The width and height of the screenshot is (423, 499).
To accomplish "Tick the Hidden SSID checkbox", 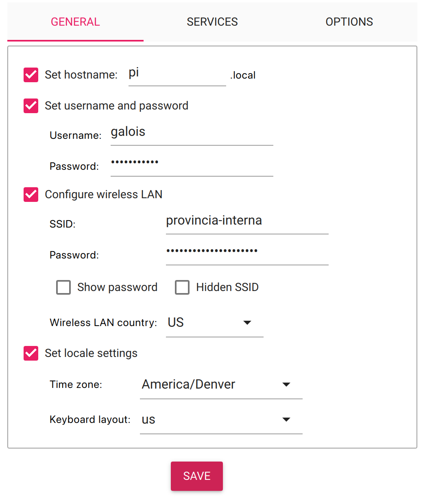I will tap(182, 287).
